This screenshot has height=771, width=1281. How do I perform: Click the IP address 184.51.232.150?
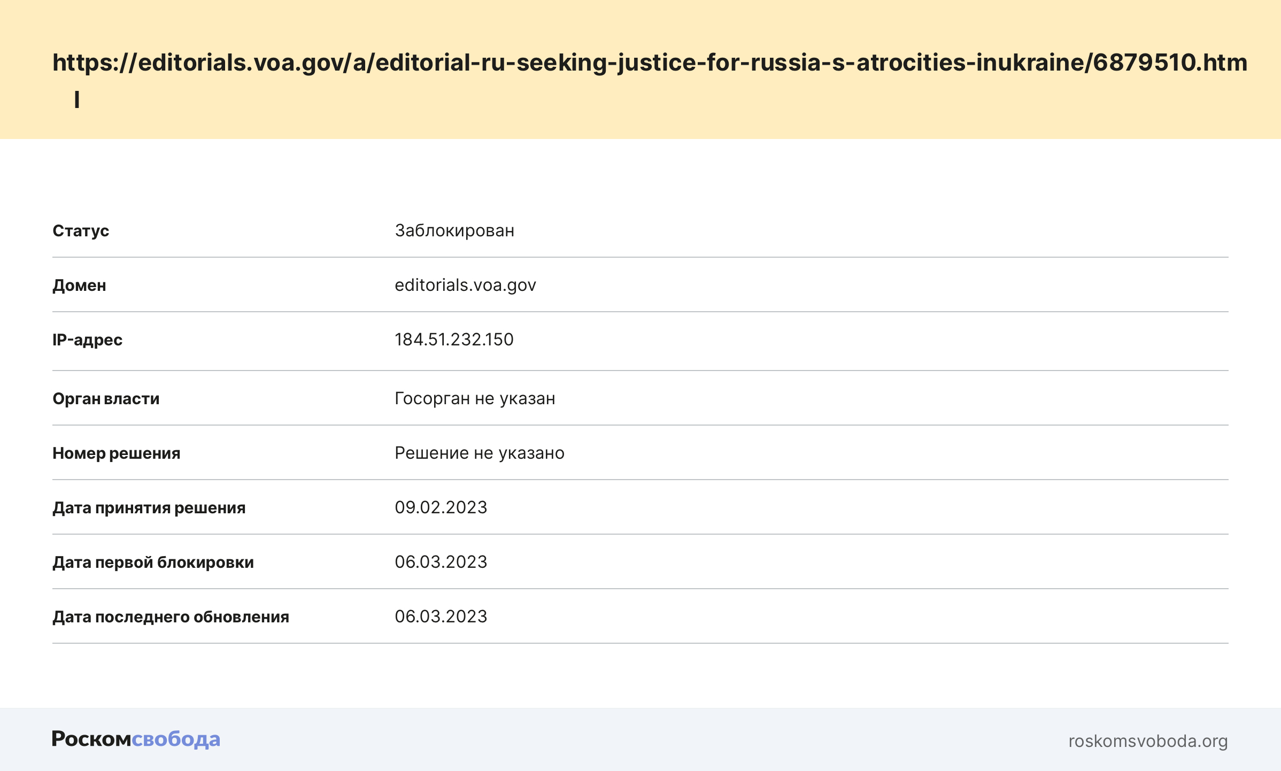(x=454, y=340)
